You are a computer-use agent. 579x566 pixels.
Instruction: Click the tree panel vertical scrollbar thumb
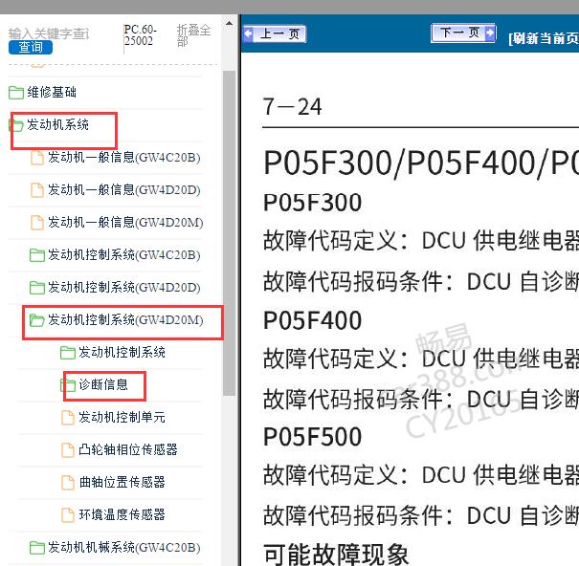click(x=229, y=233)
